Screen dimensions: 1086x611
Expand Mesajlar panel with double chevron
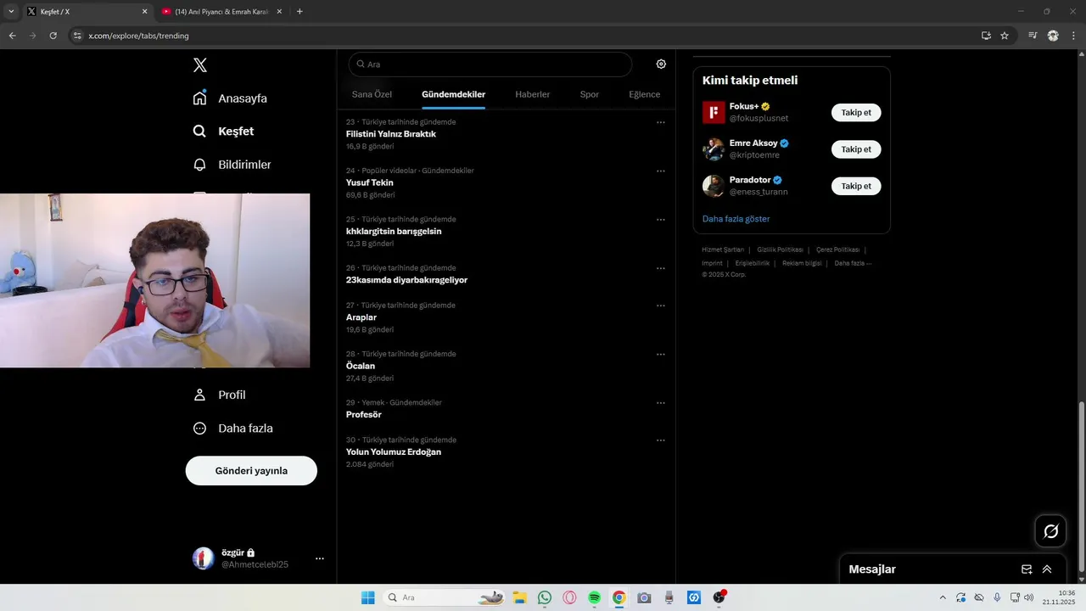(1047, 569)
